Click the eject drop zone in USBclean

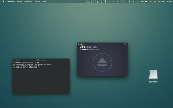(x=102, y=62)
